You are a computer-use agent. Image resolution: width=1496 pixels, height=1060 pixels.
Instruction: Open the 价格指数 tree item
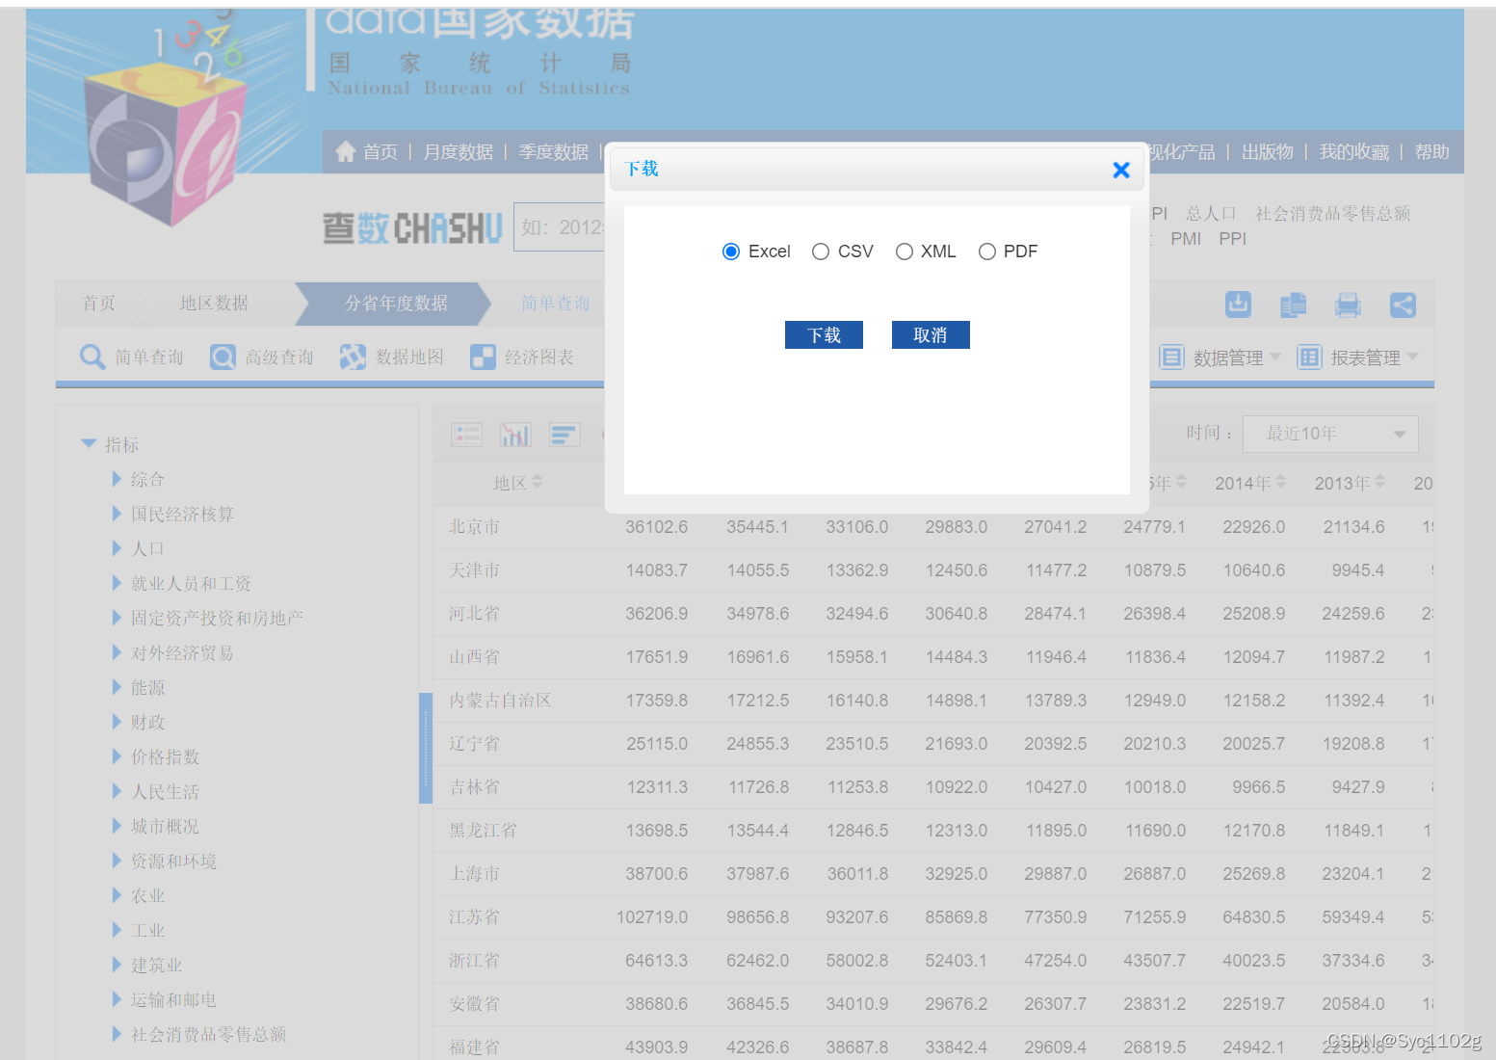[166, 756]
